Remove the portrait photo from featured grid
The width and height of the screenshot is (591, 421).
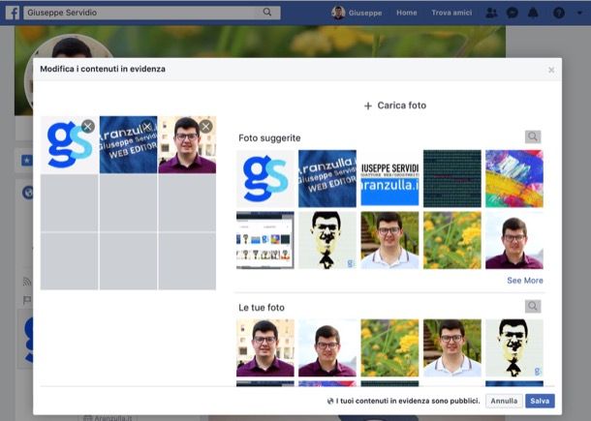[x=205, y=126]
